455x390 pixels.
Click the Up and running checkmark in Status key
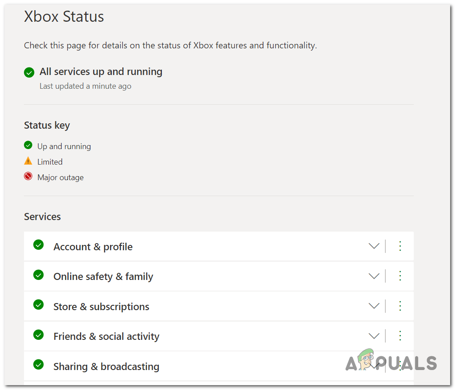point(28,145)
